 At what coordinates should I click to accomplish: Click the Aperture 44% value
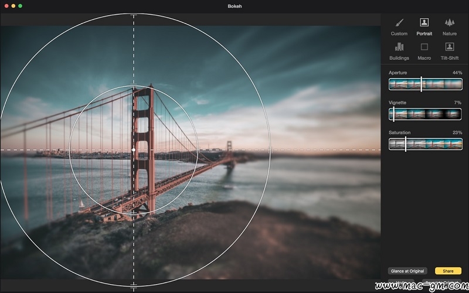click(x=457, y=73)
